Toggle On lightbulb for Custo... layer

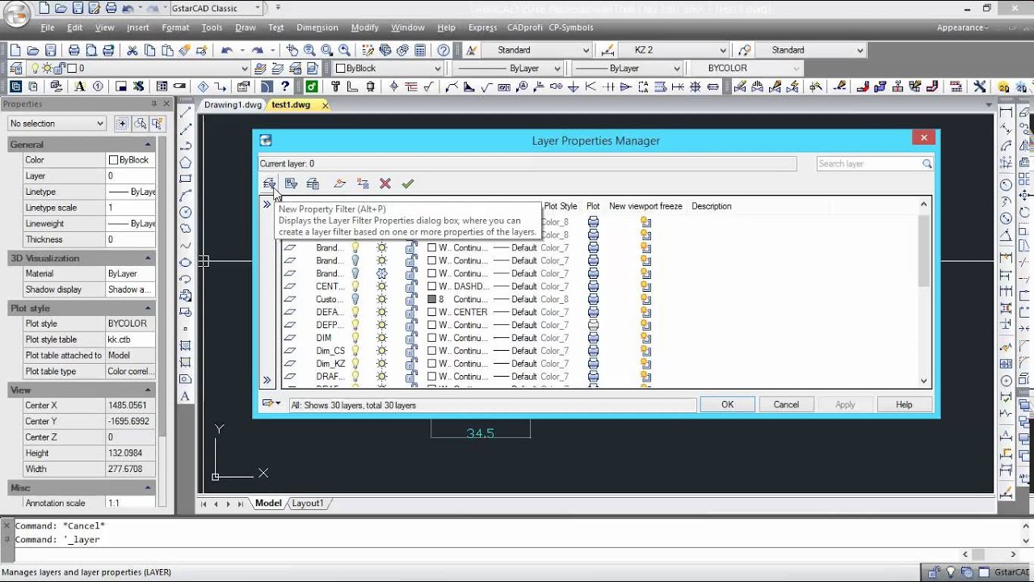355,299
